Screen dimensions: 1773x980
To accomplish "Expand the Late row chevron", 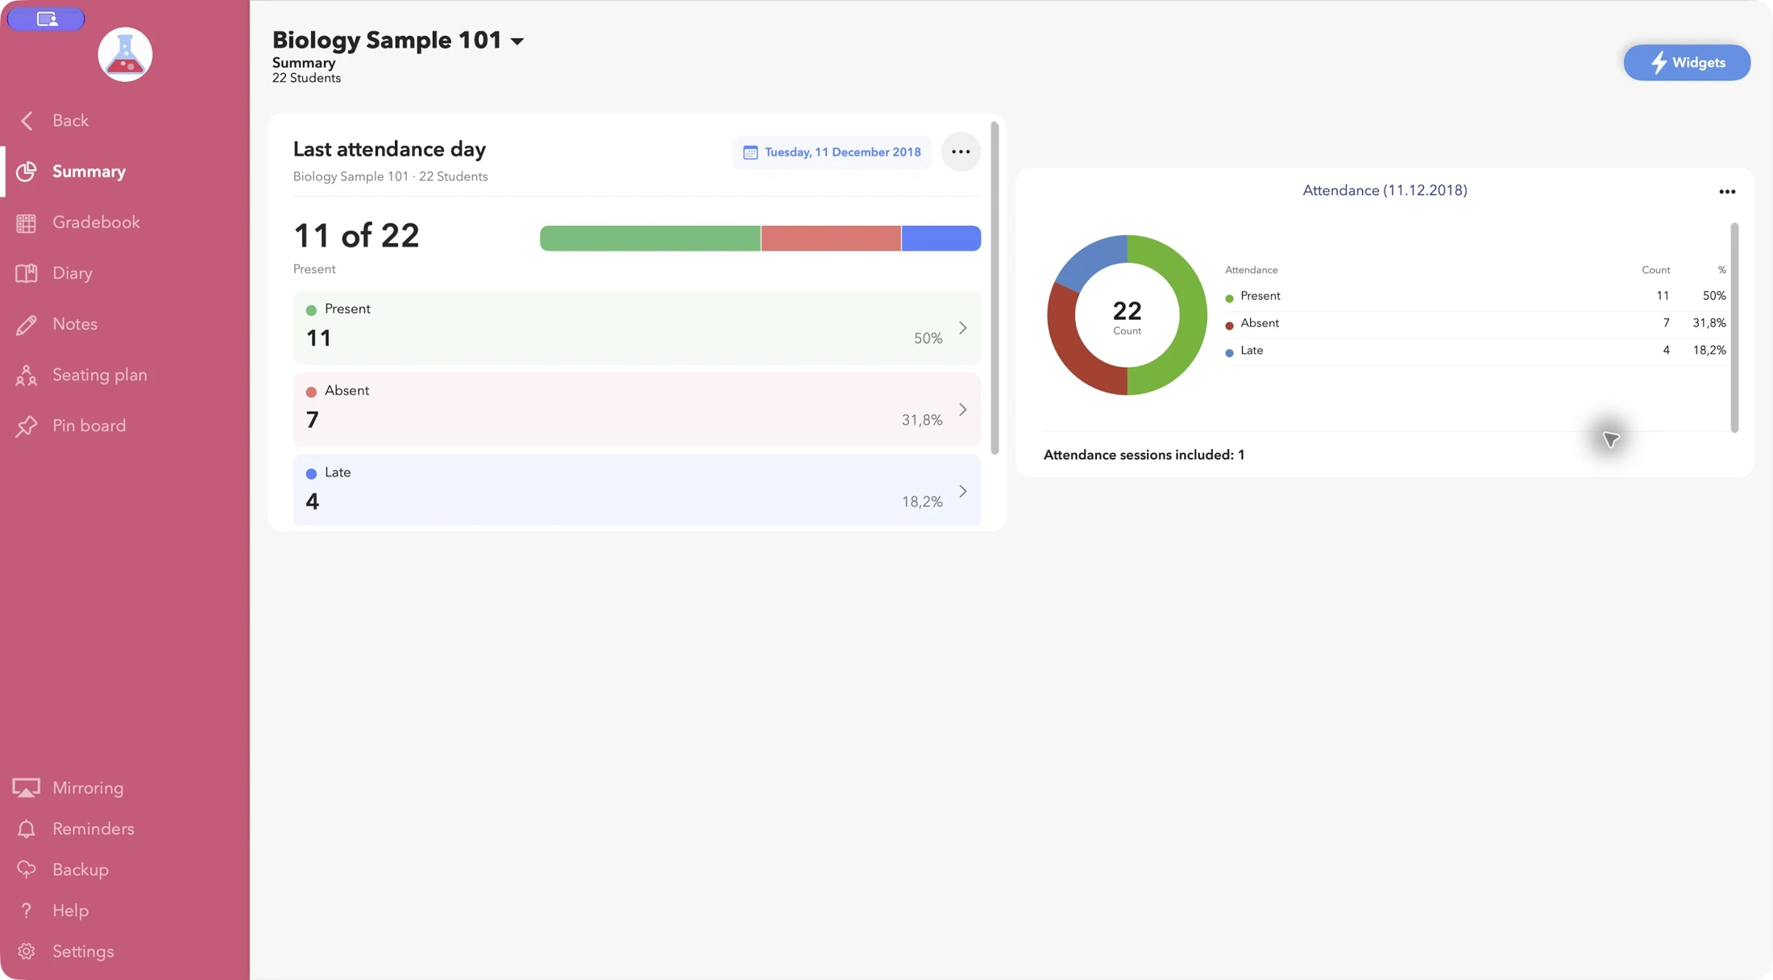I will tap(963, 492).
